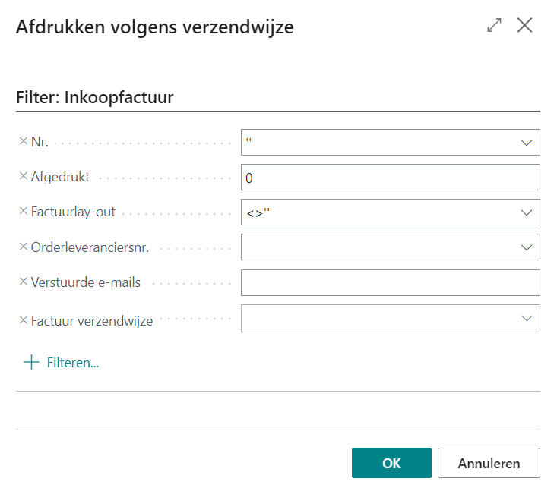Open the Orderleveranciersnr. dropdown arrow

pos(527,247)
